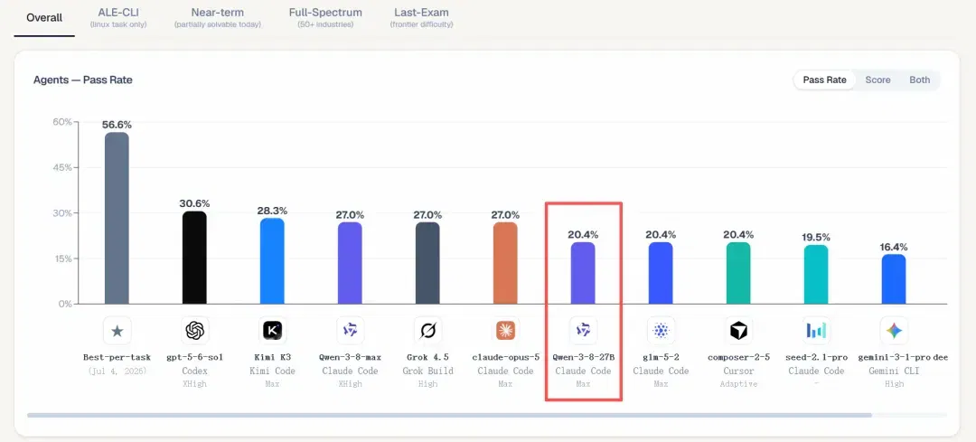Open the Overall tab
The height and width of the screenshot is (442, 976).
point(44,17)
